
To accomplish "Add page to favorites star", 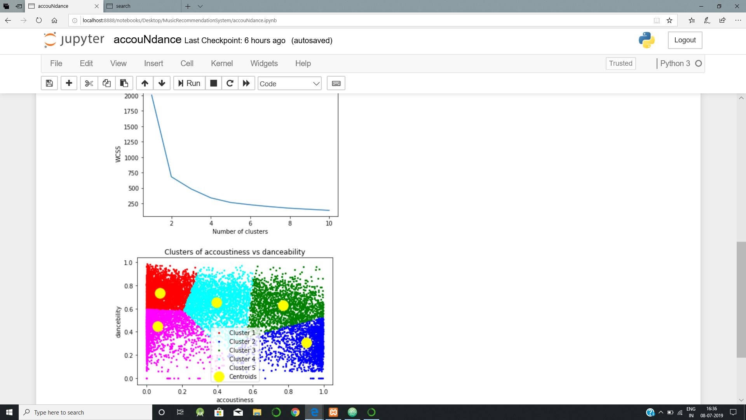I will [669, 20].
